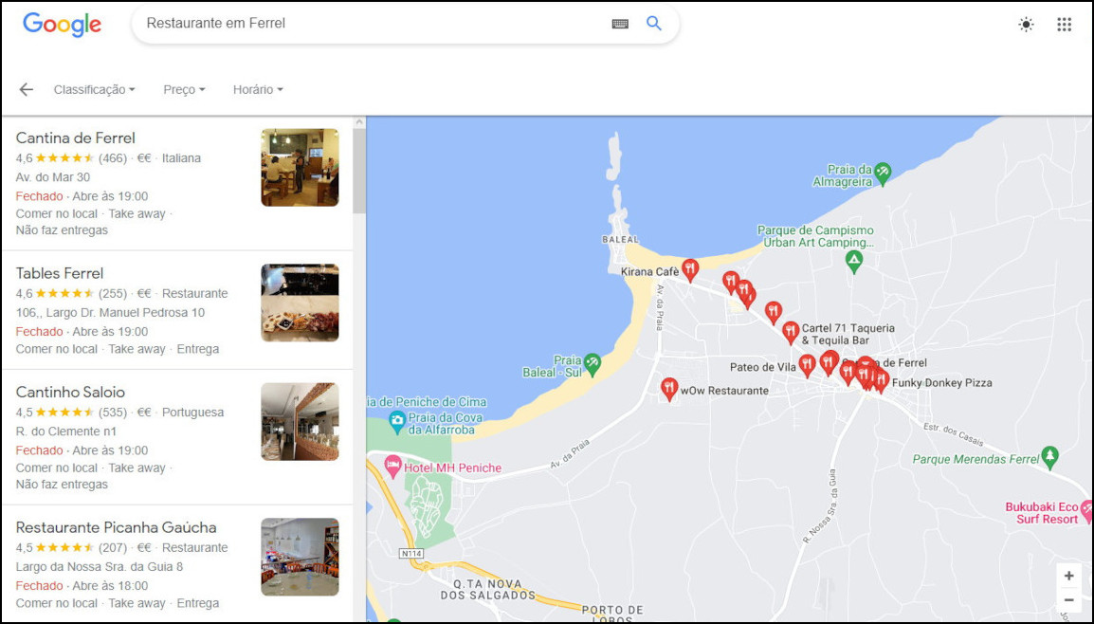The height and width of the screenshot is (624, 1094).
Task: Open the Preço filter dropdown
Action: [x=184, y=89]
